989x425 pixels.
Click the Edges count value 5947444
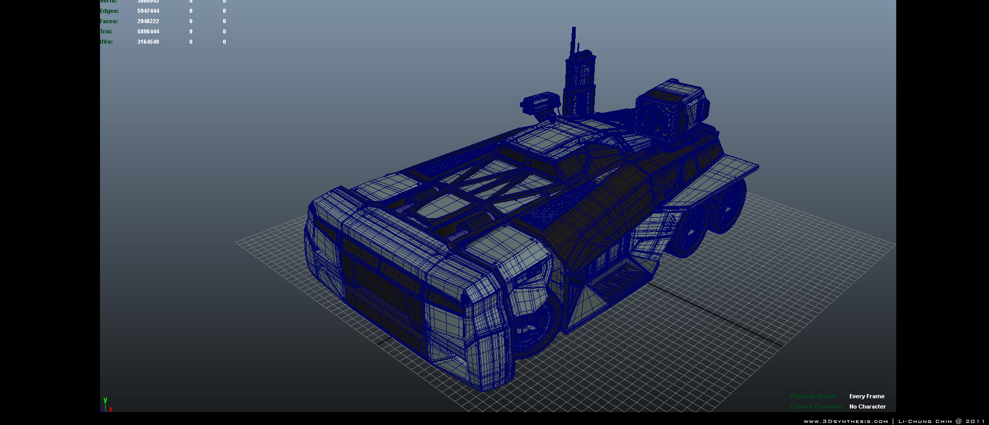pyautogui.click(x=148, y=11)
